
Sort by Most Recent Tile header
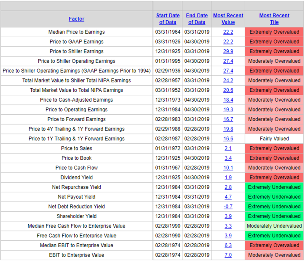click(x=274, y=19)
